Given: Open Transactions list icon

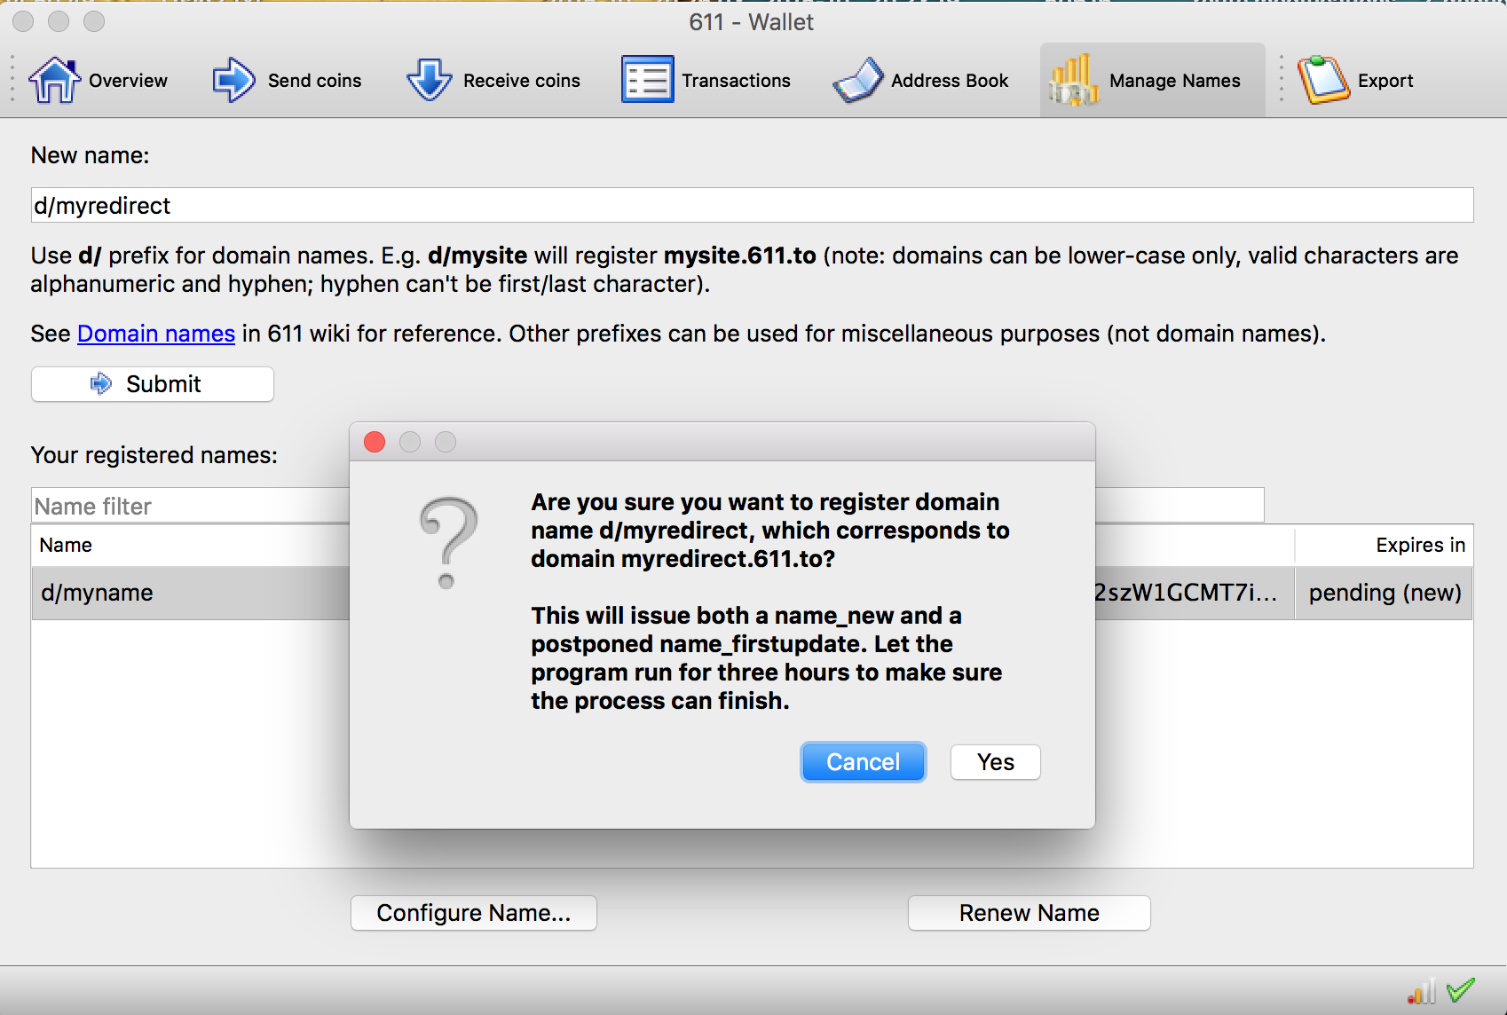Looking at the screenshot, I should click(x=647, y=81).
